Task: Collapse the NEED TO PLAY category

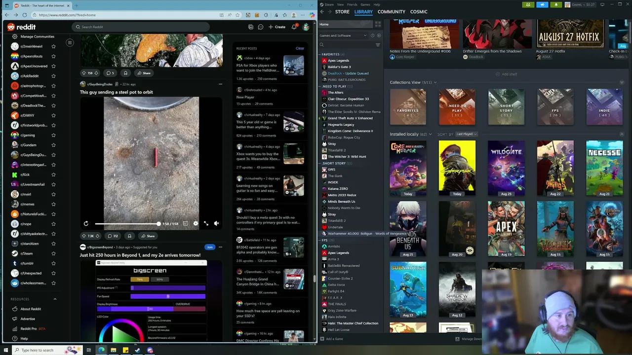Action: click(x=320, y=86)
